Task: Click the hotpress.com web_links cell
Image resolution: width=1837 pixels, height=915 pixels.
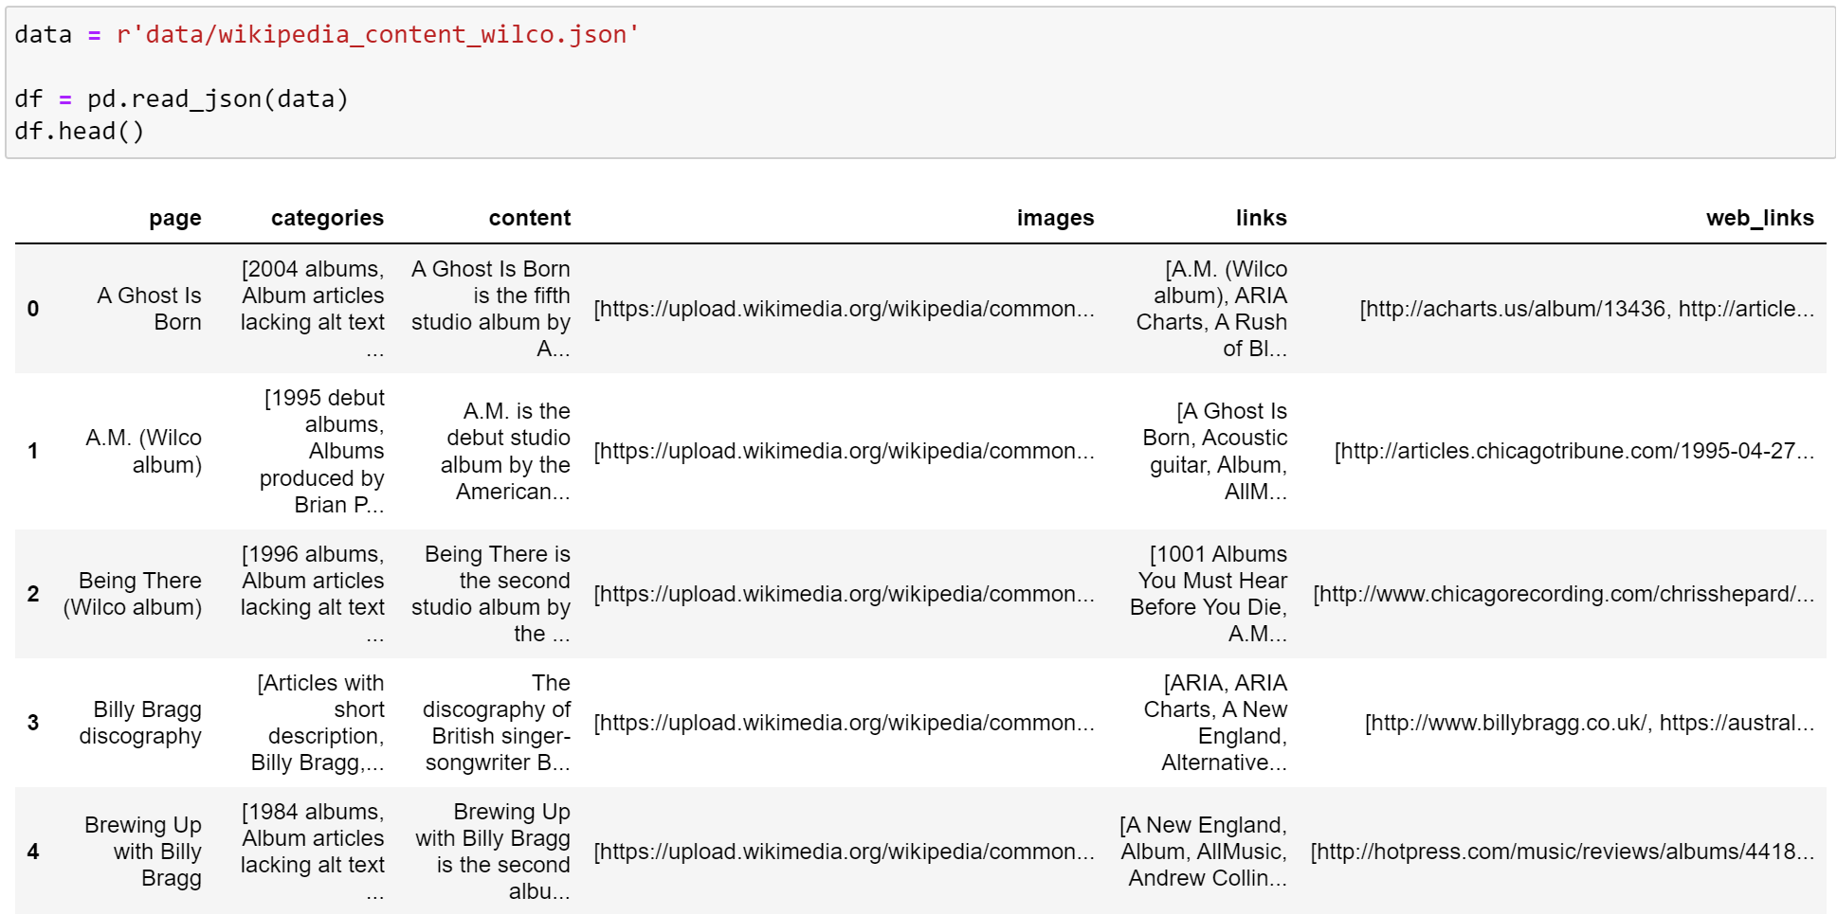Action: coord(1562,852)
